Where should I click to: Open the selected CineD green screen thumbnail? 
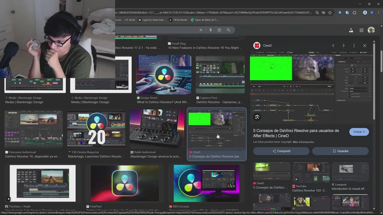(x=217, y=129)
